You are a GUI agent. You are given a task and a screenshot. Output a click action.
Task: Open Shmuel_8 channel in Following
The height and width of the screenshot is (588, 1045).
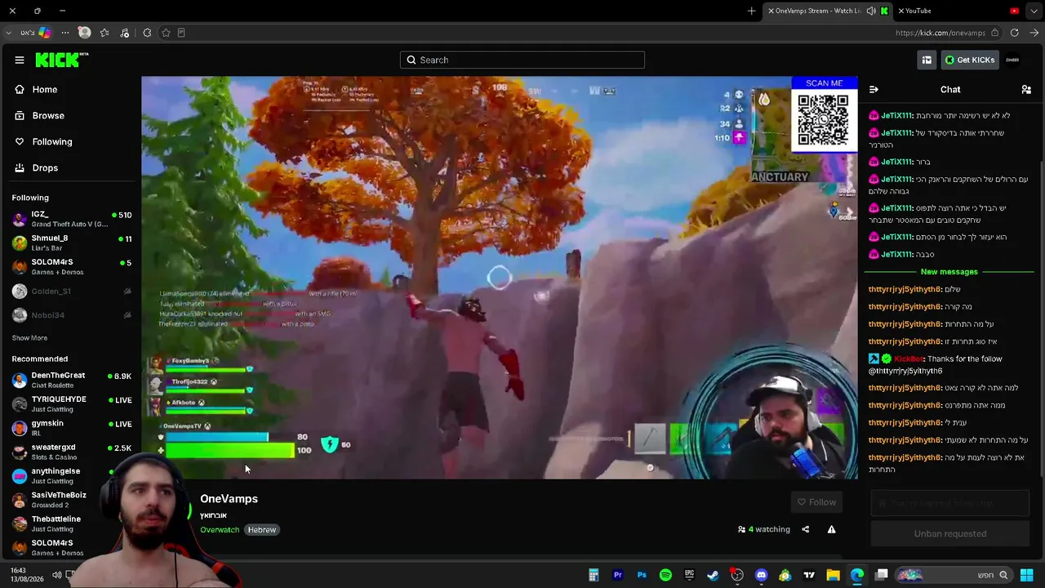click(72, 243)
